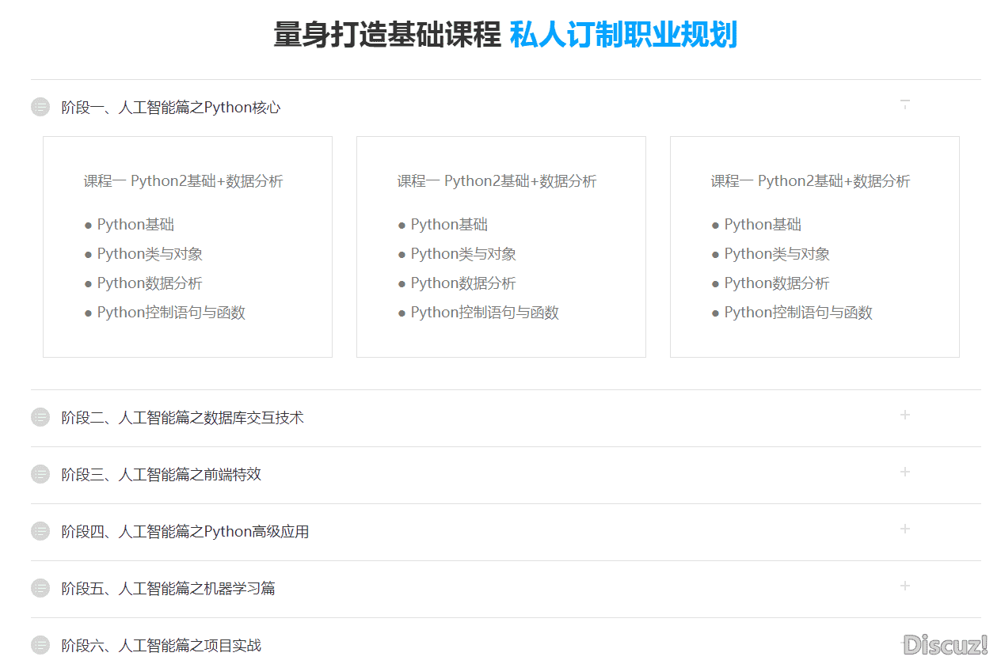Click the middle card's 课程一 Python2基础+数据分析 title

(x=497, y=181)
